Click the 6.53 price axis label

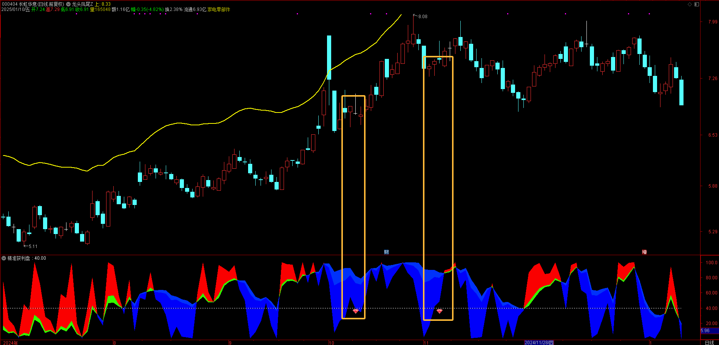point(713,135)
